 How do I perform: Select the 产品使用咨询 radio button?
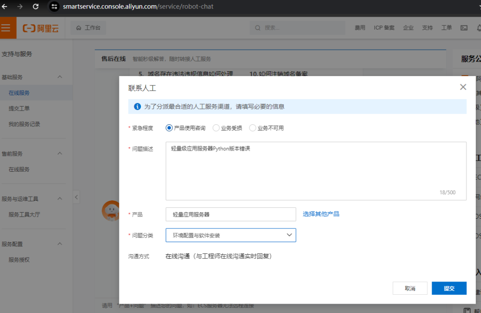169,128
